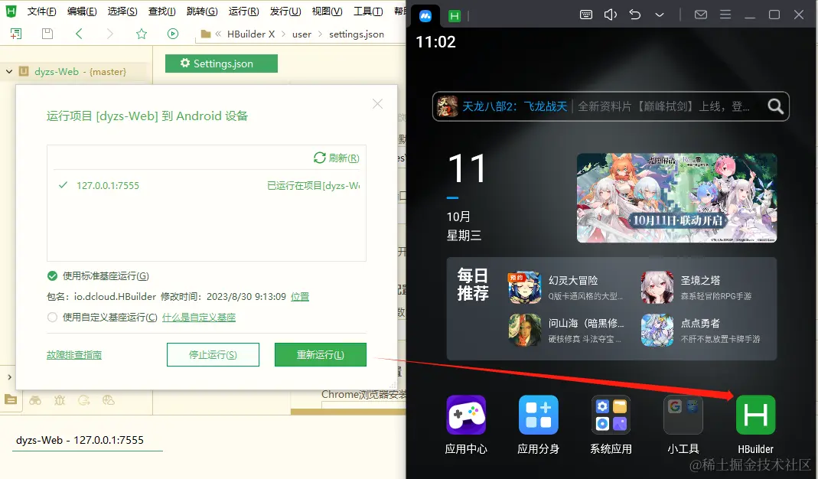Viewport: 818px width, 479px height.
Task: Click the folder icon in breadcrumb bar
Action: coord(206,34)
